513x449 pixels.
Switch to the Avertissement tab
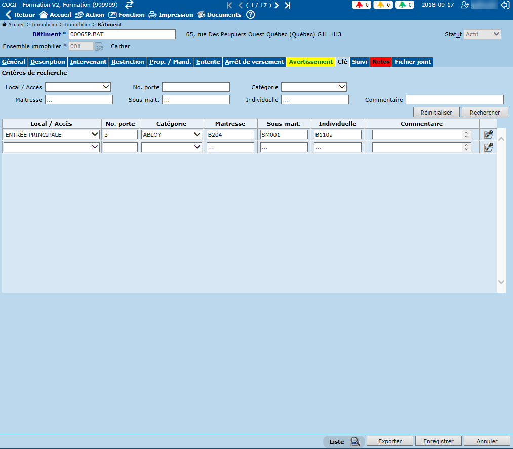(310, 62)
